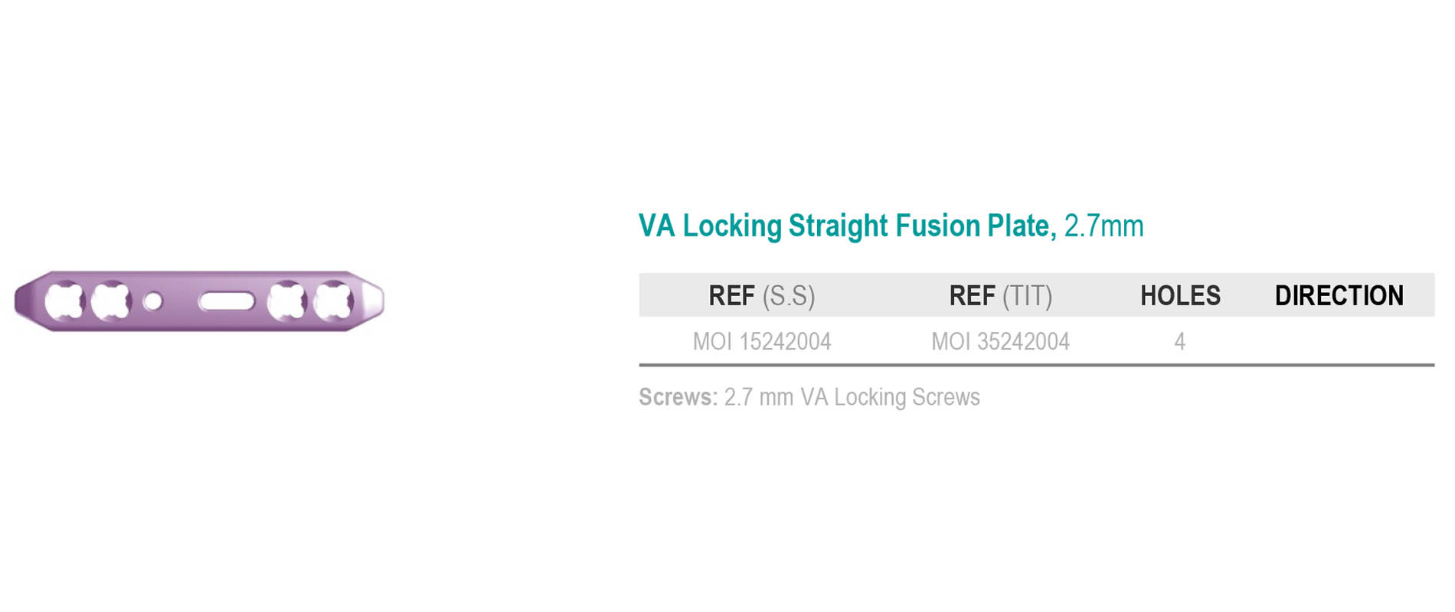Click the tapered right tip of plate
This screenshot has height=612, width=1455.
tap(371, 301)
